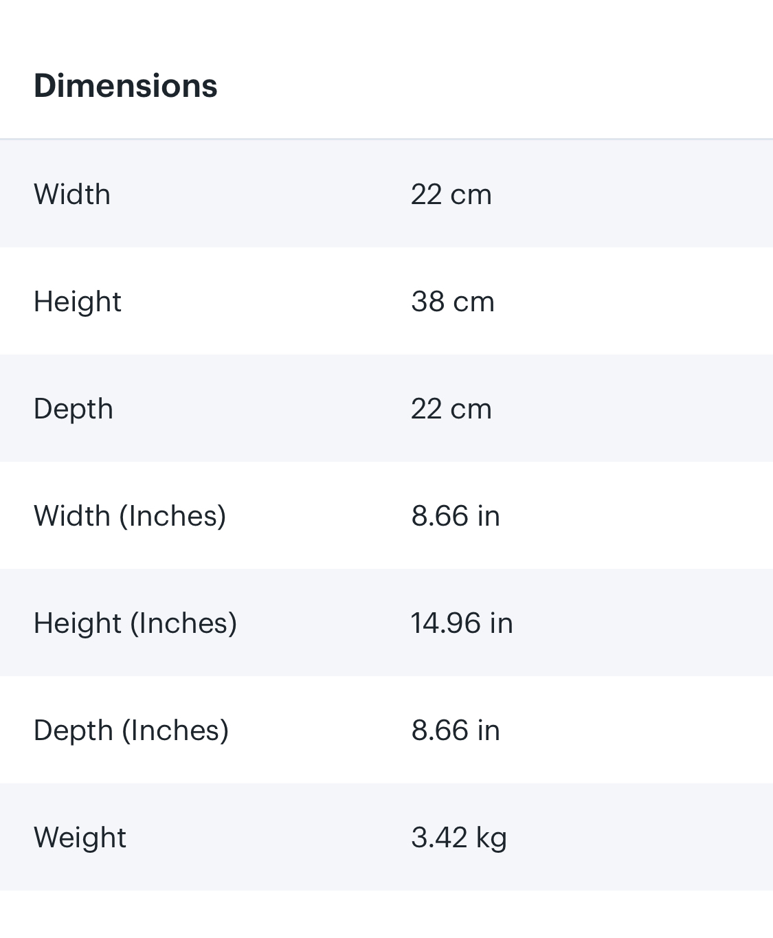Click the "in" unit after 14.96
Image resolution: width=773 pixels, height=938 pixels.
(x=502, y=623)
